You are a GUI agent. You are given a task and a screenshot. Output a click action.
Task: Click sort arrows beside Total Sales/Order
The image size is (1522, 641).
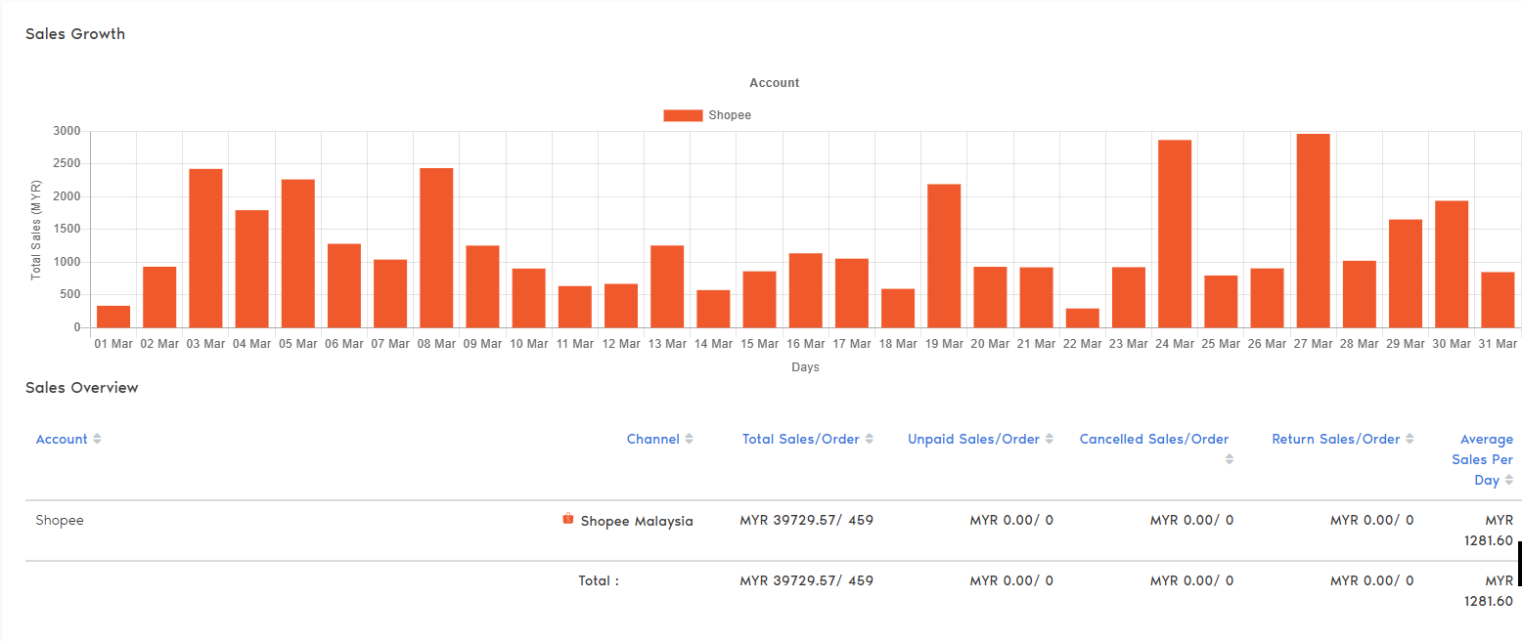click(869, 440)
